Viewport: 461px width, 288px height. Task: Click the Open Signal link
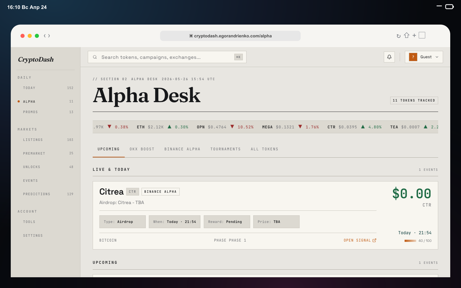[x=360, y=240]
